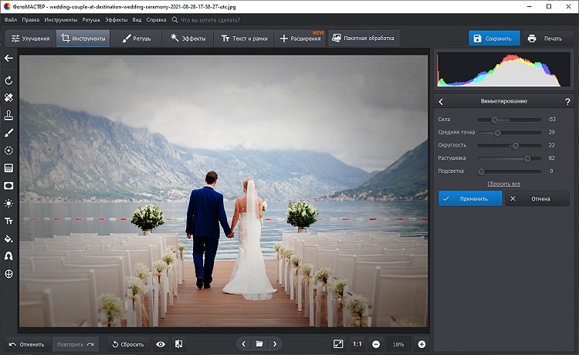Select the paint bucket fill tool
Screen dimensions: 579x355
tap(8, 238)
